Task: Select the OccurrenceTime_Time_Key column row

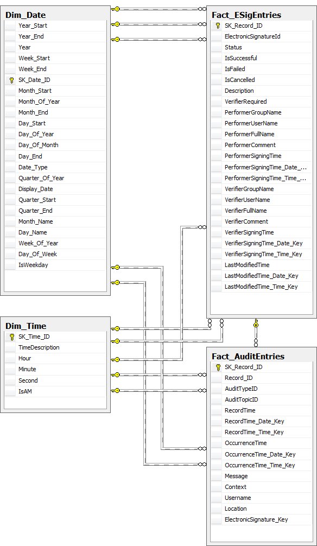Action: (x=261, y=465)
